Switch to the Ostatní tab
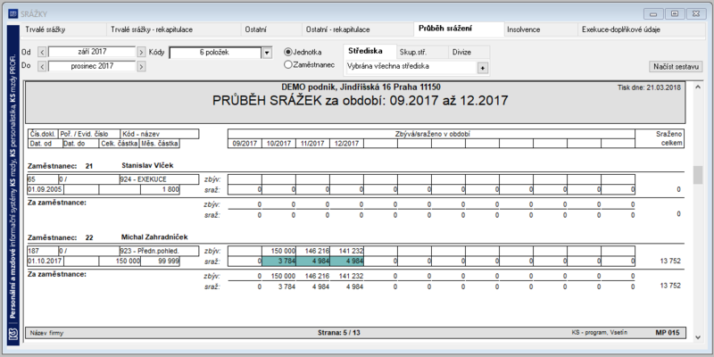This screenshot has height=357, width=714. click(270, 29)
